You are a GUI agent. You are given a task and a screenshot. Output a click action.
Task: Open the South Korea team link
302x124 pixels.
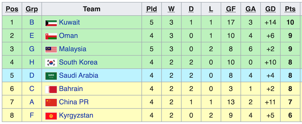coord(78,62)
